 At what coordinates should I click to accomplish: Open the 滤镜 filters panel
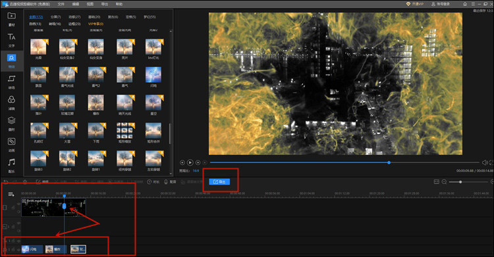12,103
